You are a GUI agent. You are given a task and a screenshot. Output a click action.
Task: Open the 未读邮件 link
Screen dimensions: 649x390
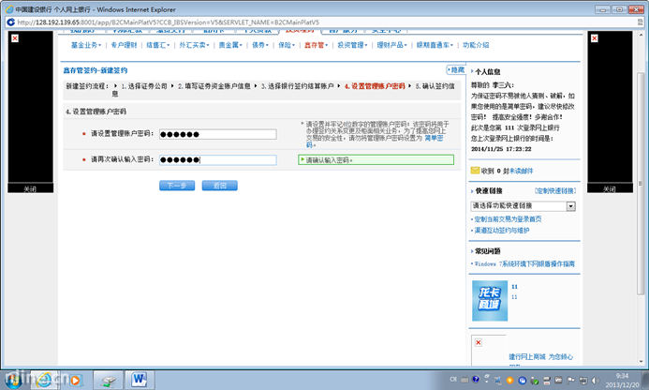coord(521,171)
